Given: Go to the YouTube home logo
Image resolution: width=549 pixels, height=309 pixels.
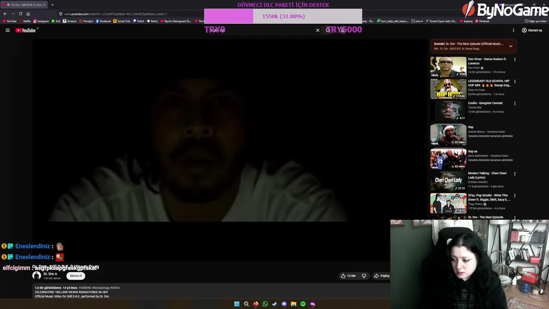Looking at the screenshot, I should (27, 30).
